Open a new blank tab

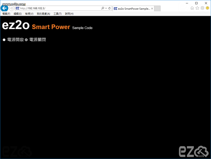click(157, 9)
